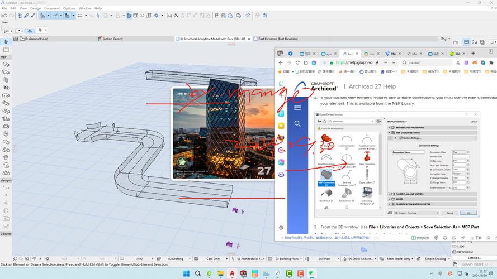Viewport: 497px width, 279px height.
Task: Open the File menu
Action: [4, 8]
